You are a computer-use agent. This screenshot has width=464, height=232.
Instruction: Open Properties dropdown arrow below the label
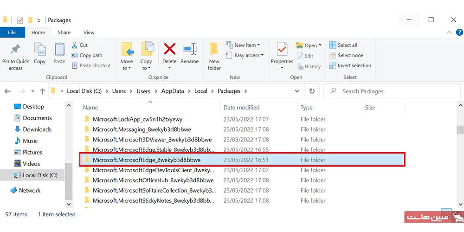tap(282, 68)
